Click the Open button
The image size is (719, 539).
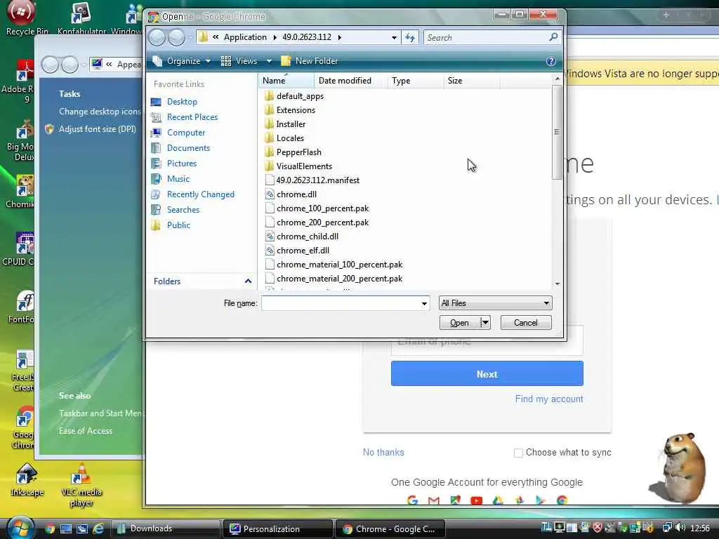pos(459,323)
